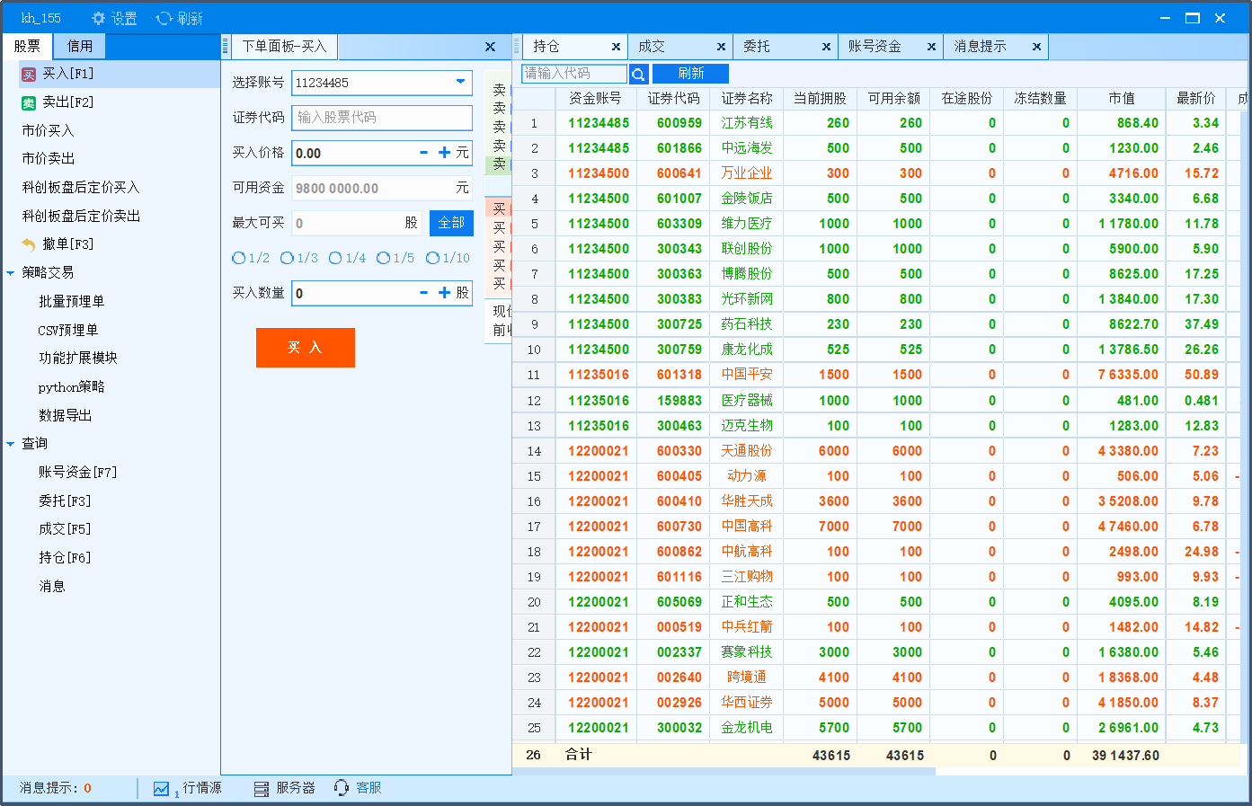Click the customer service headset icon
This screenshot has width=1252, height=806.
342,788
